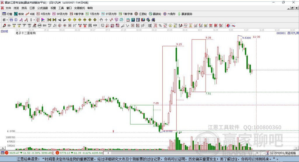Image resolution: width=299 pixels, height=162 pixels.
Task: Click the color gradient triangle icon
Action: pyautogui.click(x=43, y=20)
